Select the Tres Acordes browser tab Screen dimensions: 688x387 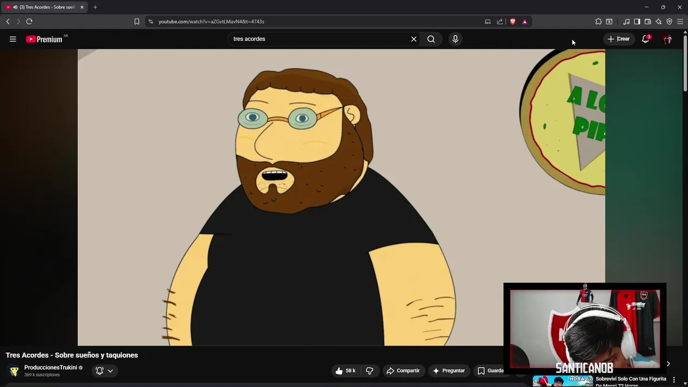click(44, 7)
